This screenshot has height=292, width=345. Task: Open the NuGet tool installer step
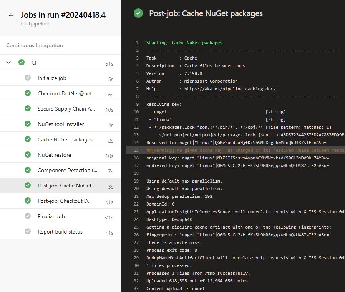click(61, 124)
